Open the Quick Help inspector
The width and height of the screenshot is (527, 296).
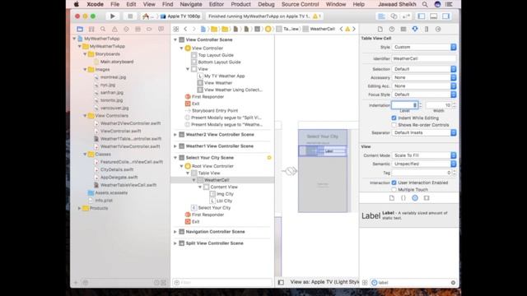coord(392,30)
